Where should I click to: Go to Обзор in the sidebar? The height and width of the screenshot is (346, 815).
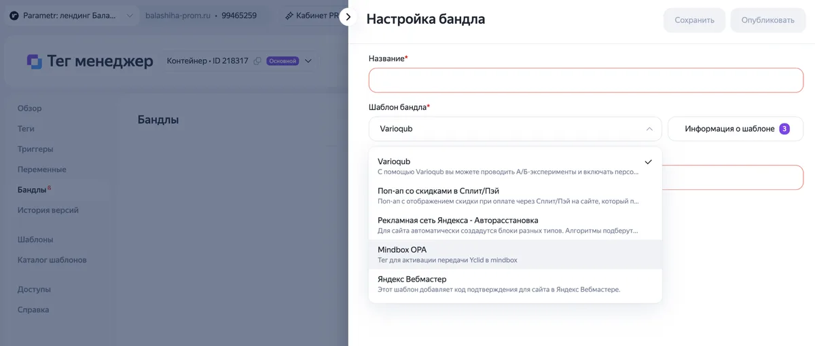(x=30, y=109)
